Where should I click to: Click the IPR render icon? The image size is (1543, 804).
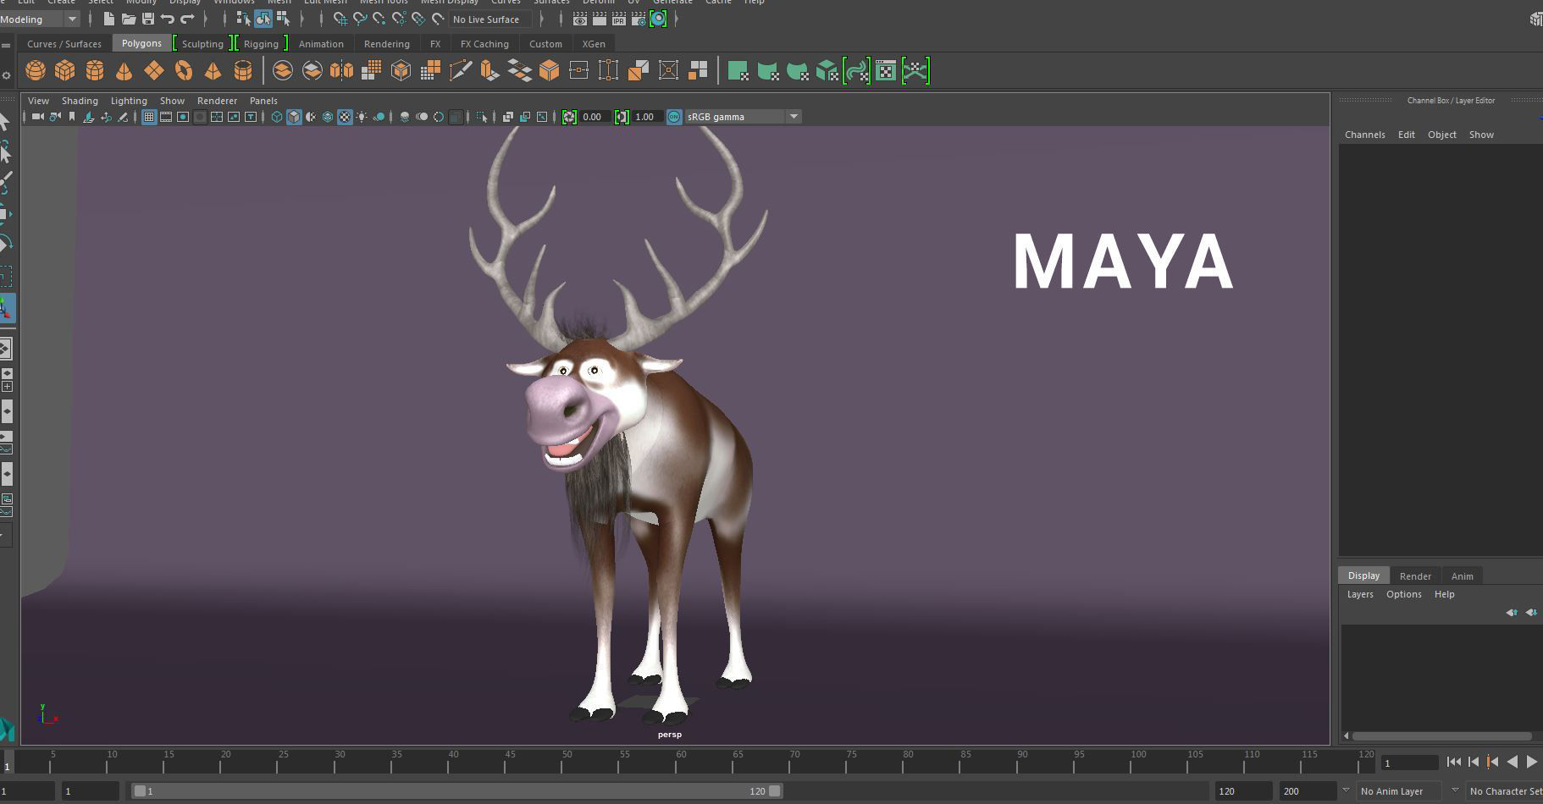[x=619, y=19]
